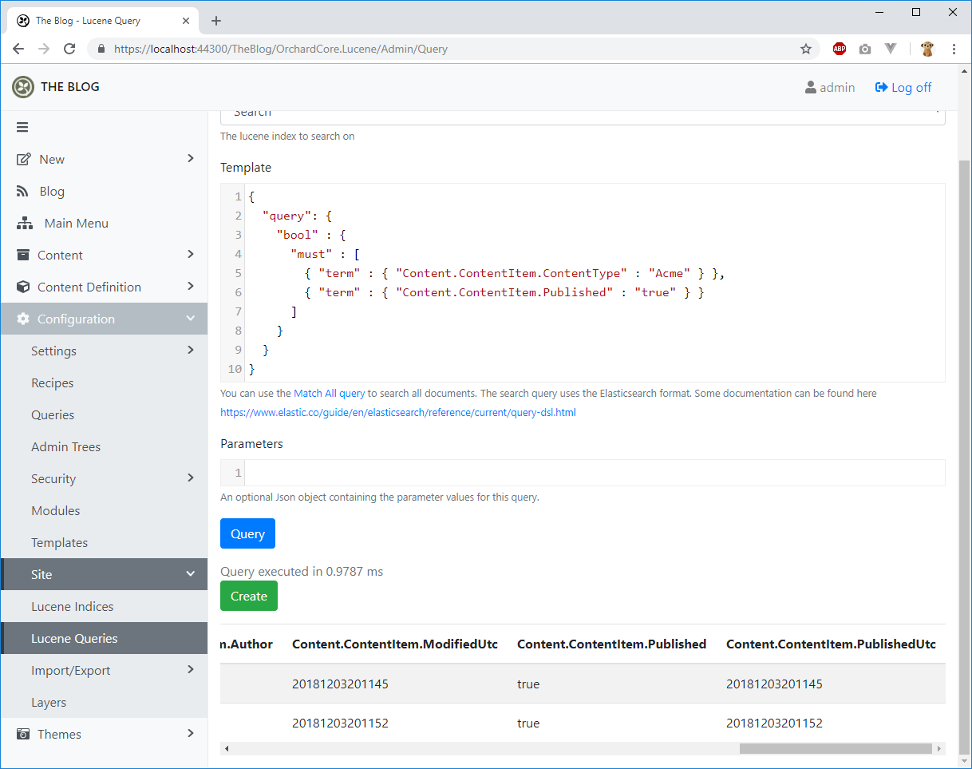Collapse the sidebar with the hamburger icon
Screen dimensions: 972x769
coord(22,127)
